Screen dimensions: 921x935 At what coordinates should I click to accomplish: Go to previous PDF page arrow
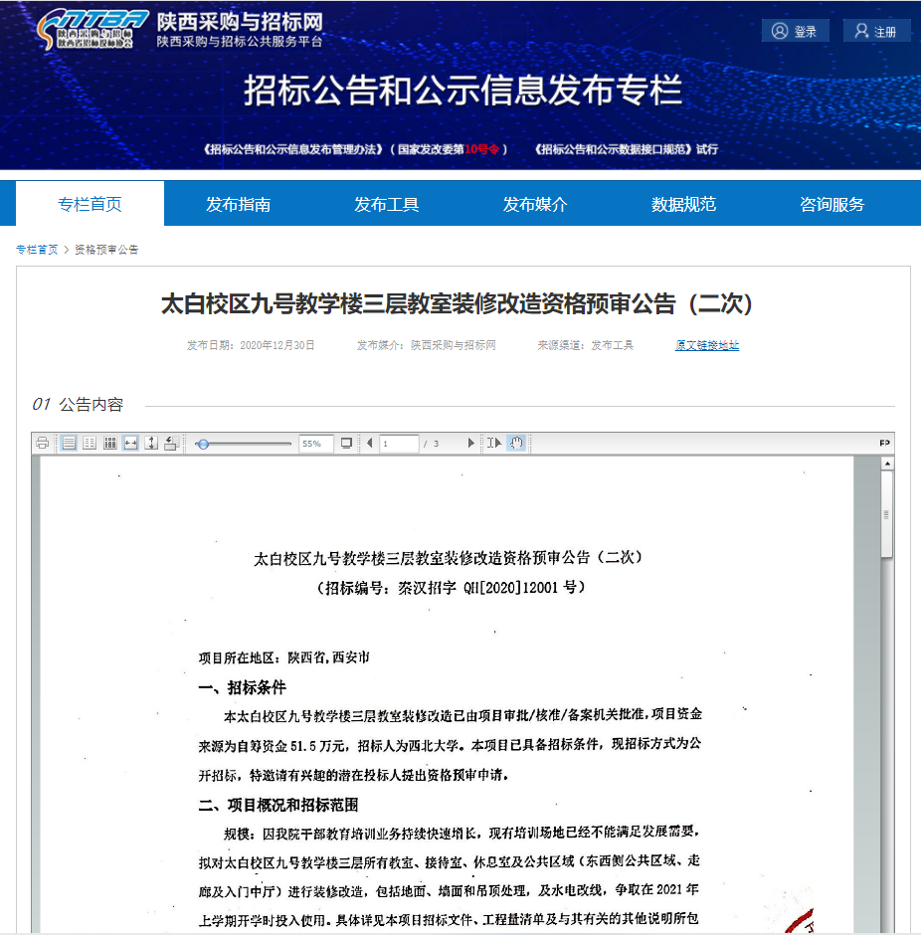pyautogui.click(x=370, y=444)
